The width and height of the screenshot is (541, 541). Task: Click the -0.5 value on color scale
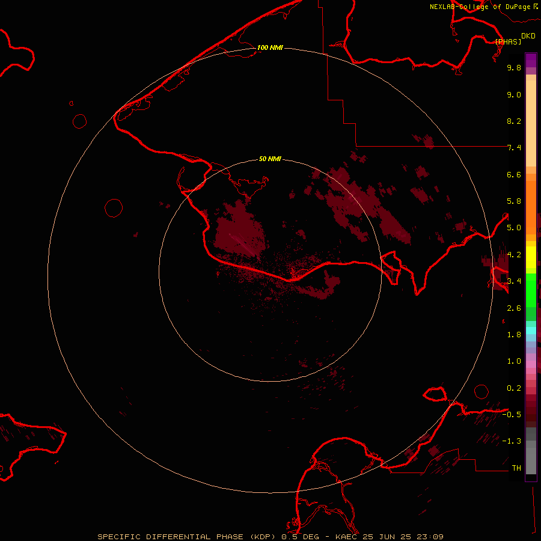(x=512, y=415)
